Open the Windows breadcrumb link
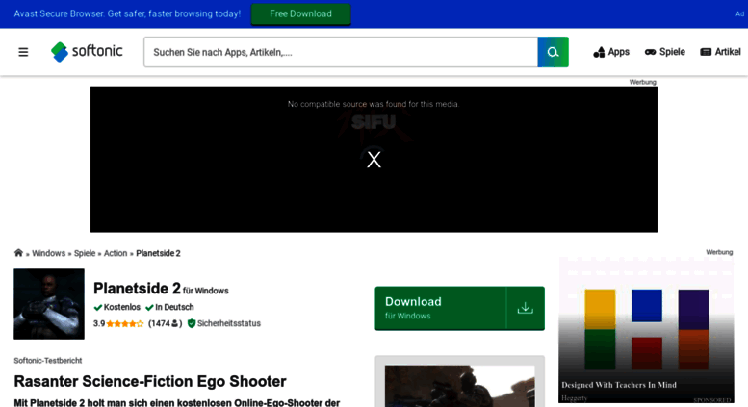Image resolution: width=748 pixels, height=407 pixels. [x=49, y=253]
